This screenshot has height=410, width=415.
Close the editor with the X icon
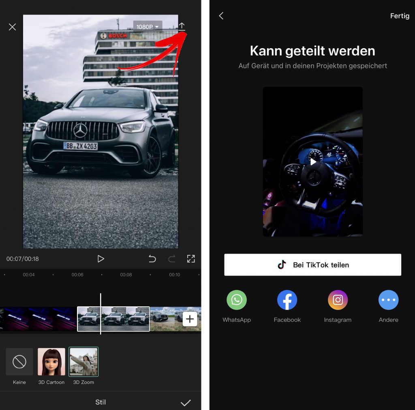(13, 27)
